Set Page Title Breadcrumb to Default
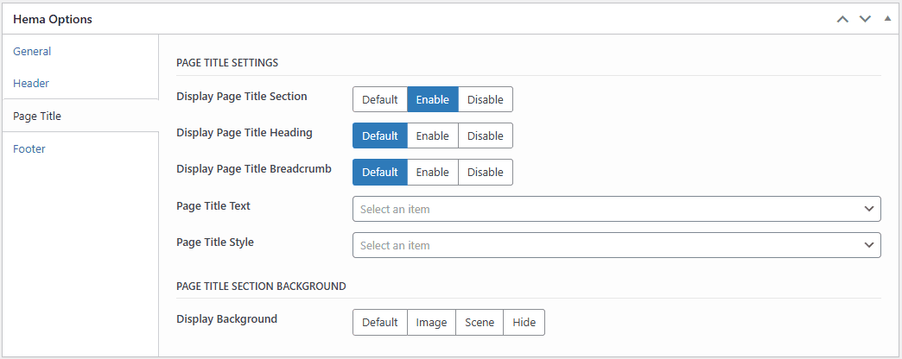Viewport: 902px width, 359px height. pyautogui.click(x=379, y=172)
